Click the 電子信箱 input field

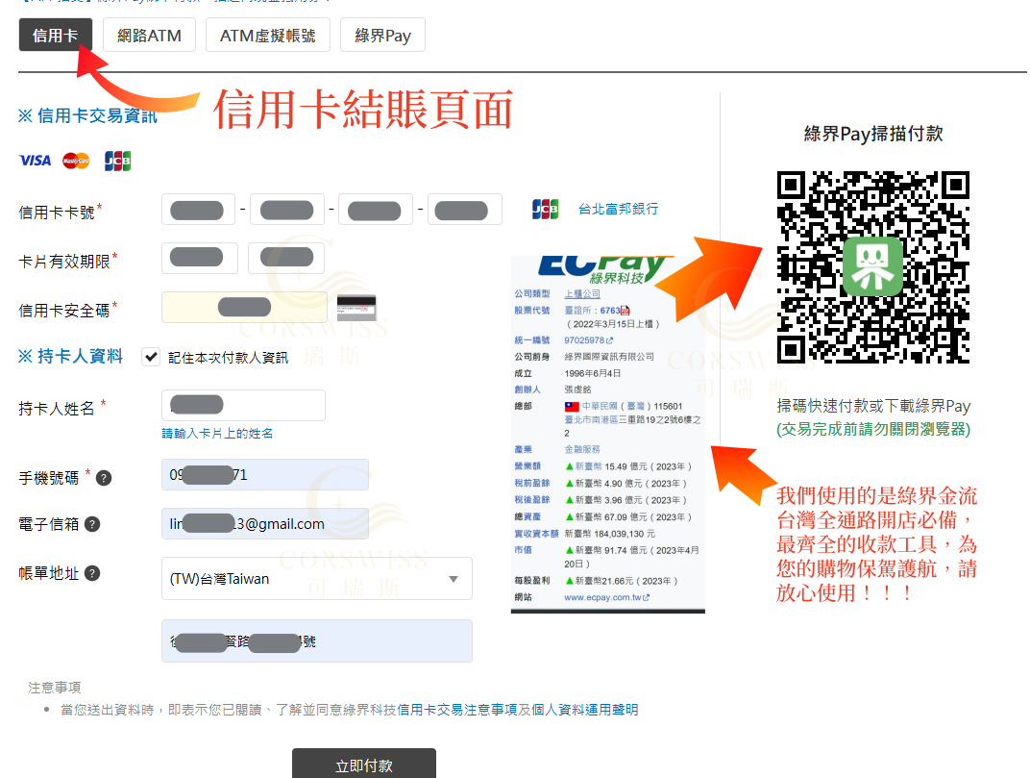point(265,523)
